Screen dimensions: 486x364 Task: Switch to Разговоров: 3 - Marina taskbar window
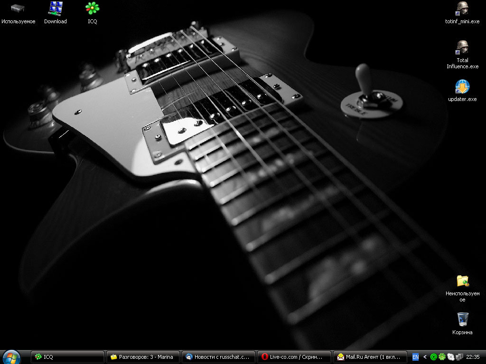143,357
